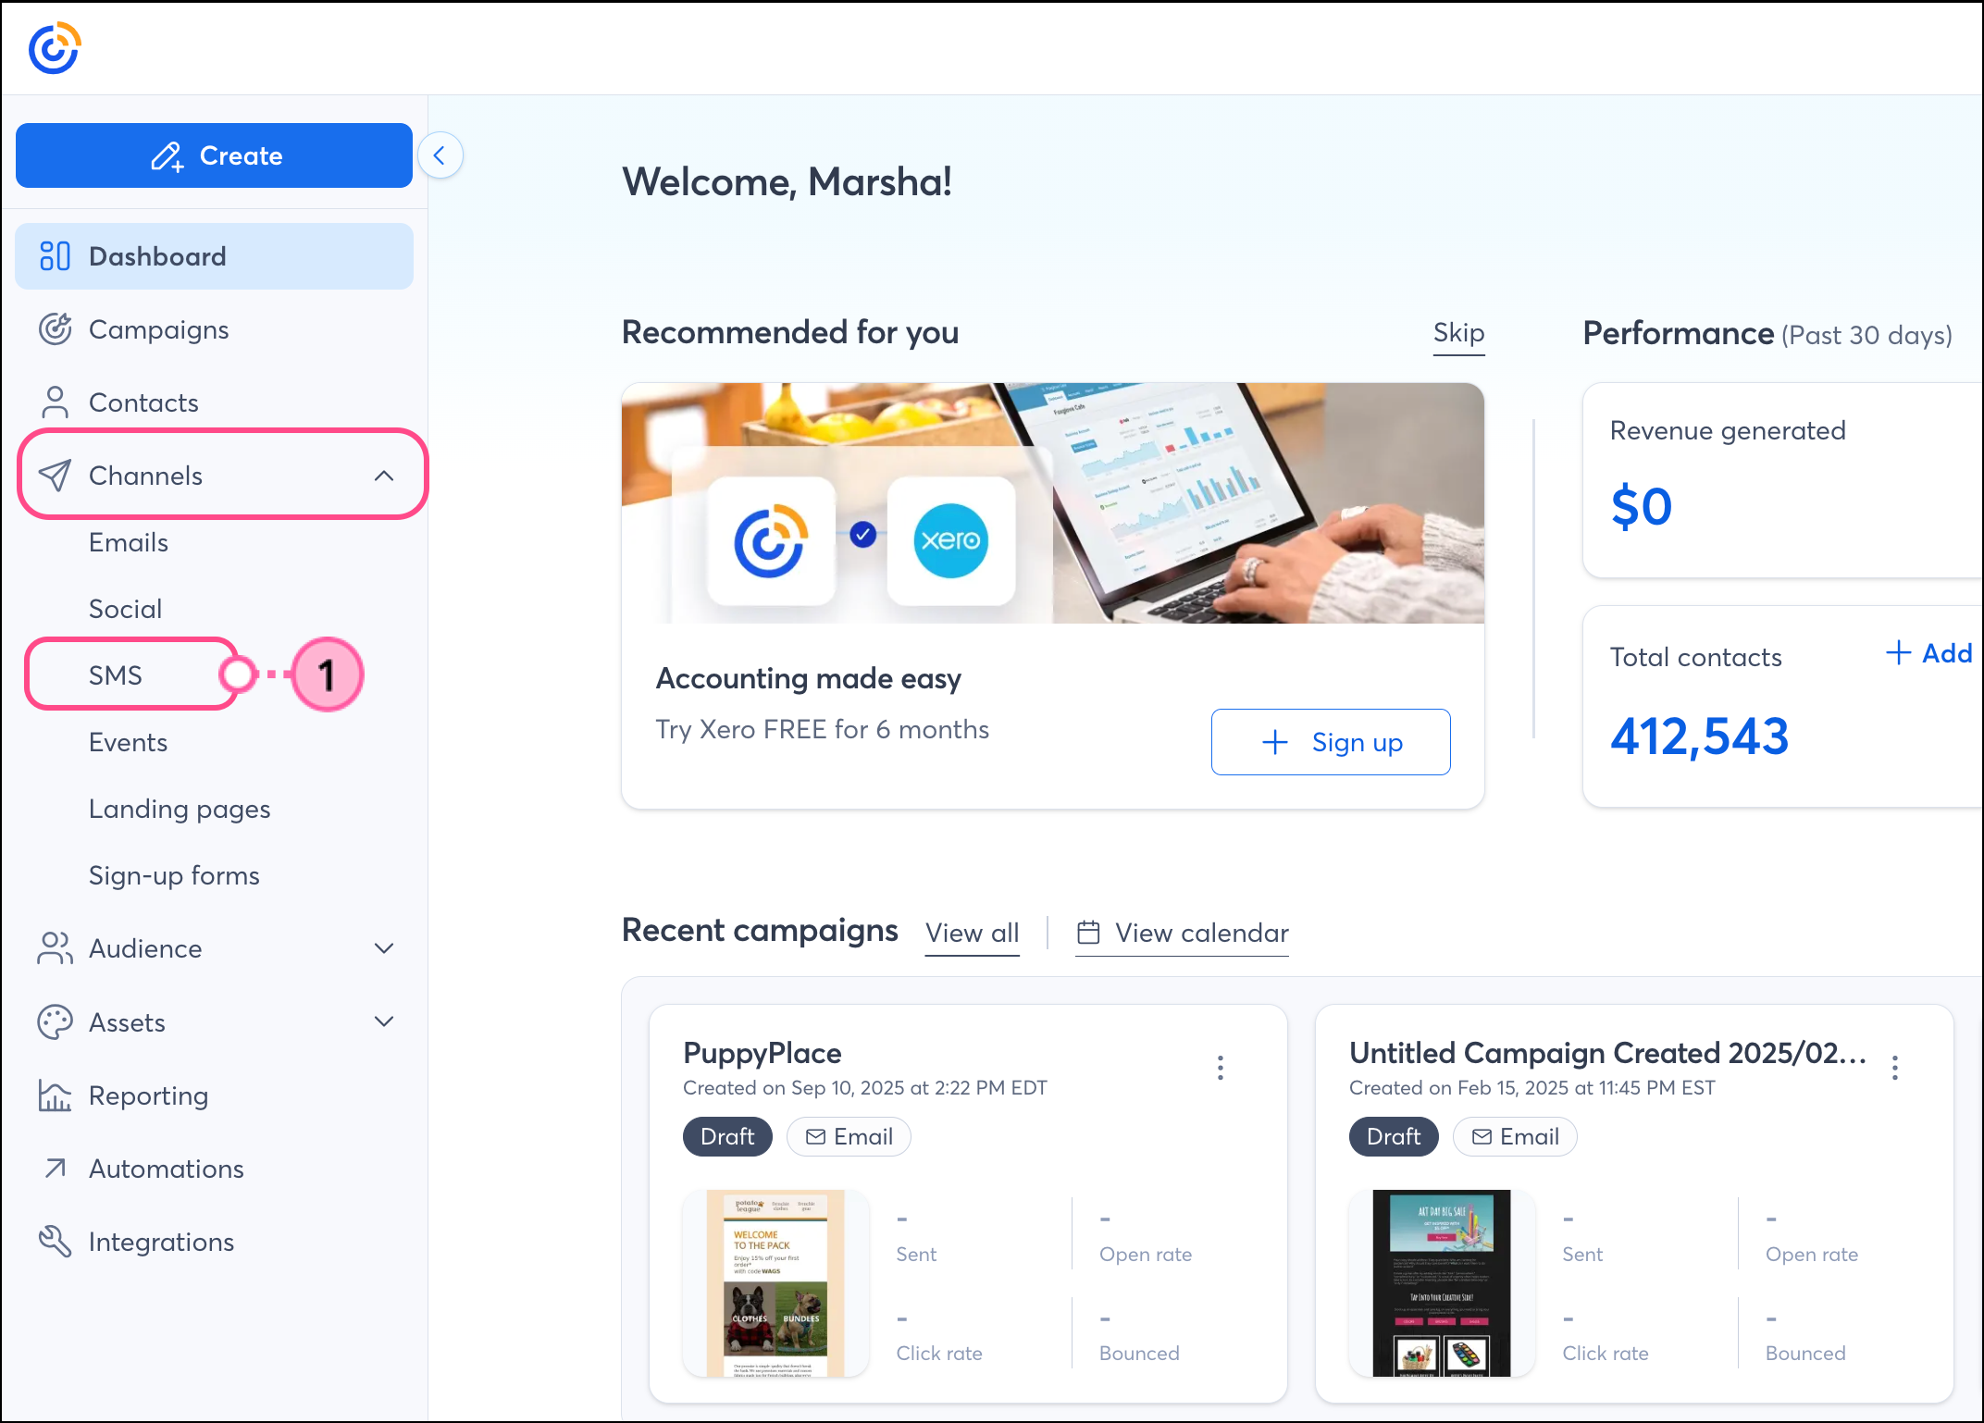Image resolution: width=1984 pixels, height=1423 pixels.
Task: Go to Automations in sidebar
Action: click(x=167, y=1169)
